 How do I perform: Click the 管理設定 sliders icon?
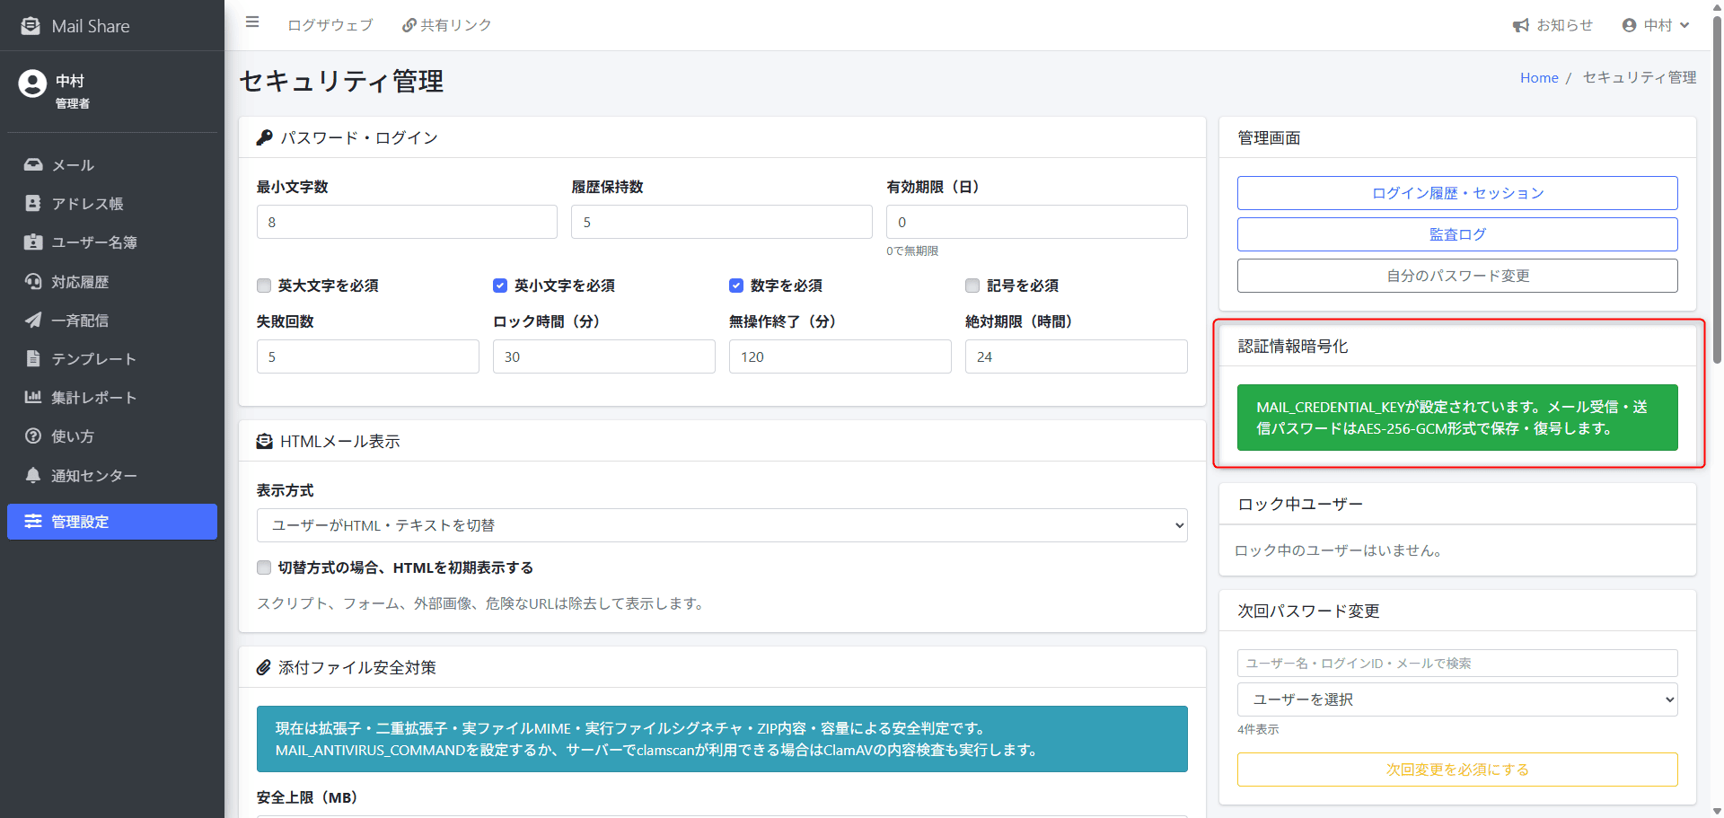[x=33, y=522]
